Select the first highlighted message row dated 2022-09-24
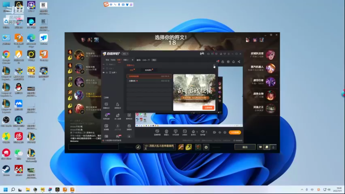Image resolution: width=345 pixels, height=194 pixels. click(149, 76)
